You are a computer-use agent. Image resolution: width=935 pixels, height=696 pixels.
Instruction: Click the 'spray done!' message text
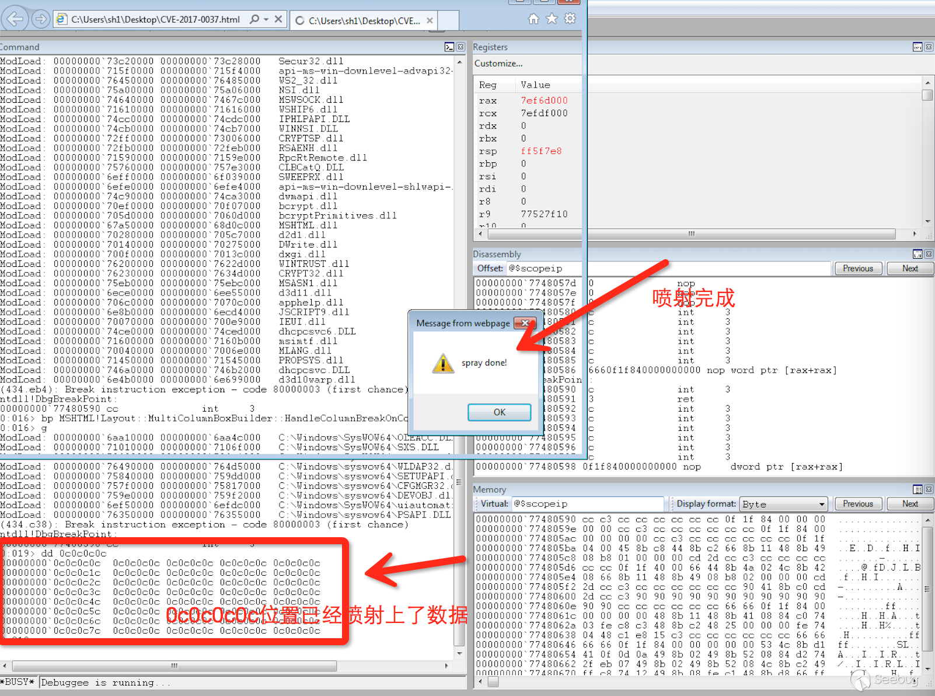coord(484,363)
